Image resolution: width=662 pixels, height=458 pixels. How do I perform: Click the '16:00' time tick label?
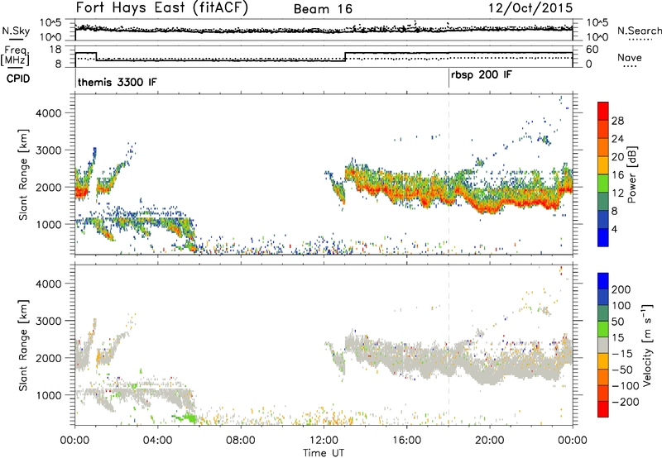click(x=406, y=441)
